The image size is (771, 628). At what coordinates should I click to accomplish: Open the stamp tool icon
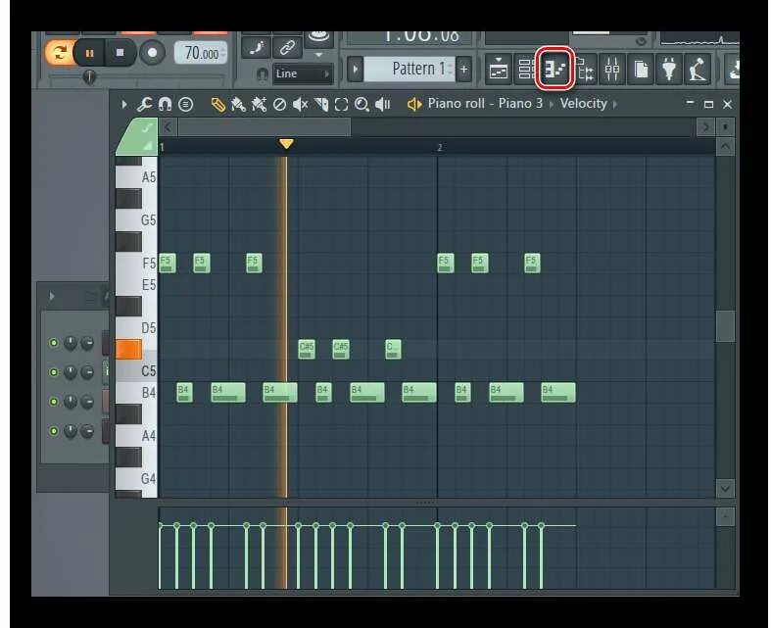(185, 104)
